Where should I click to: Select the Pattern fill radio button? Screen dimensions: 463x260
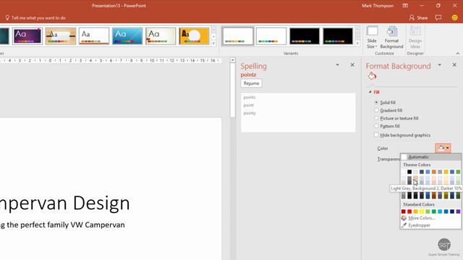[x=376, y=126]
